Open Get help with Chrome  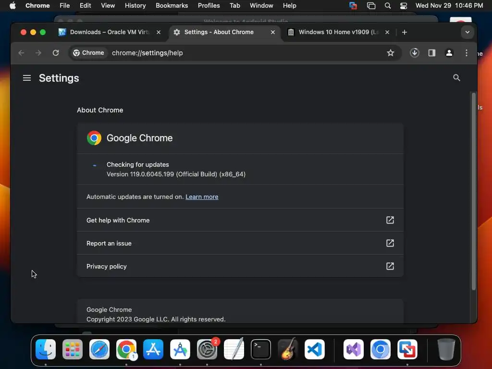(240, 220)
